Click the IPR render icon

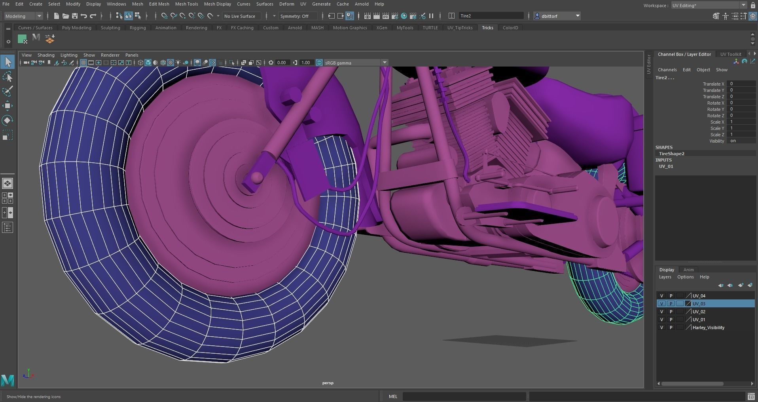point(386,16)
